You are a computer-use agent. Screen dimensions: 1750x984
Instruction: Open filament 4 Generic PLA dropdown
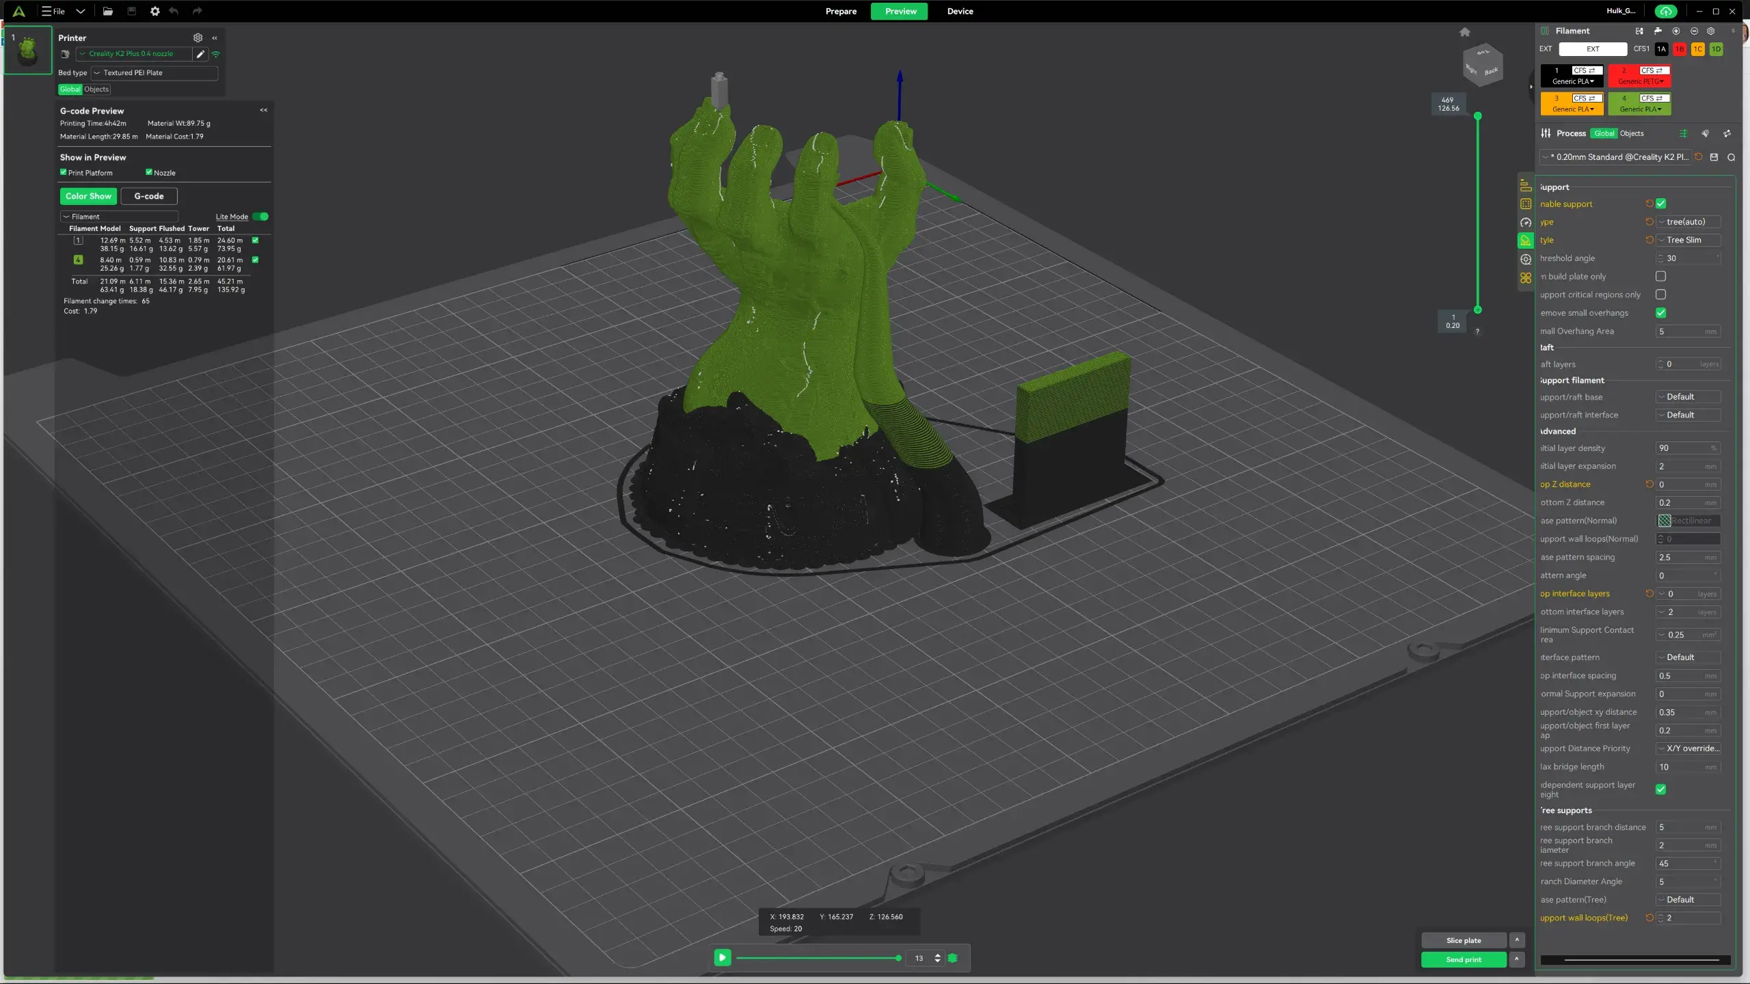coord(1639,109)
